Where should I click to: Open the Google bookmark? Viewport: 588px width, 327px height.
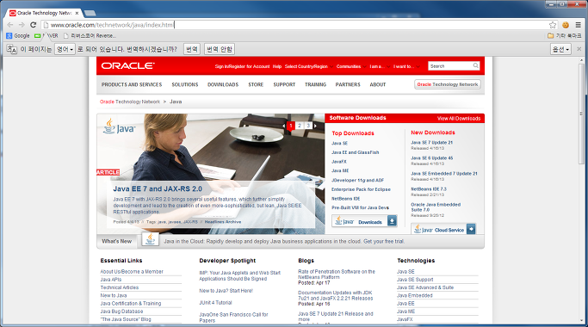[x=18, y=35]
